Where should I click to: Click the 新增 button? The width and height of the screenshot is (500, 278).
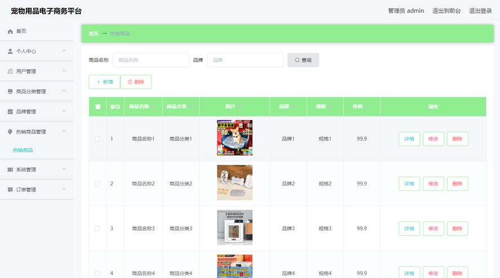click(x=104, y=82)
